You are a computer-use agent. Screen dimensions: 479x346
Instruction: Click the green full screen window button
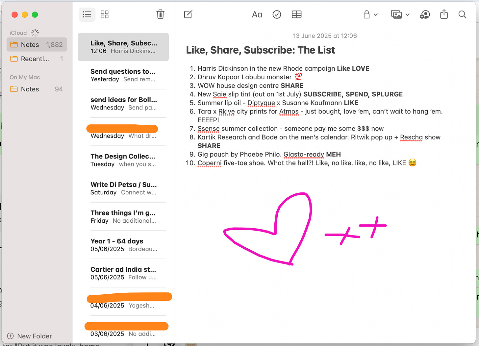coord(35,14)
